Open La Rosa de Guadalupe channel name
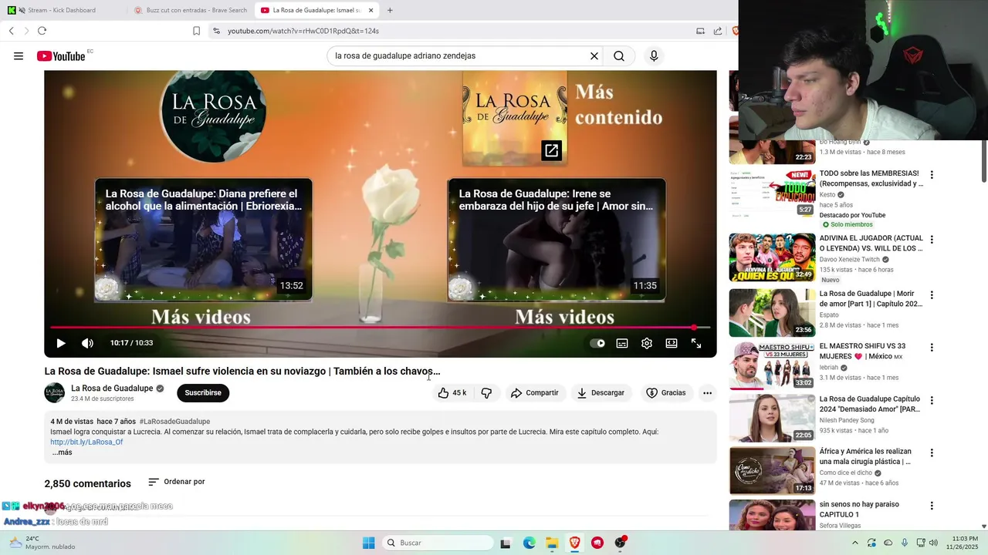The width and height of the screenshot is (988, 555). [x=112, y=388]
